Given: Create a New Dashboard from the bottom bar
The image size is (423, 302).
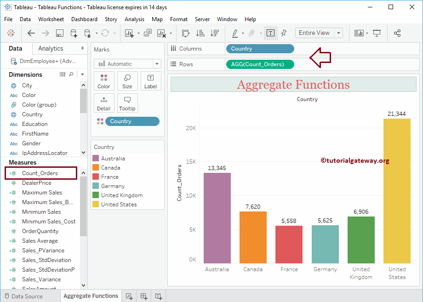Looking at the screenshot, I should (143, 296).
